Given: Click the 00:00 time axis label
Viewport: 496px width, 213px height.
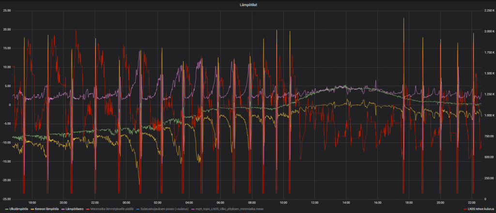Looking at the screenshot, I should click(126, 202).
